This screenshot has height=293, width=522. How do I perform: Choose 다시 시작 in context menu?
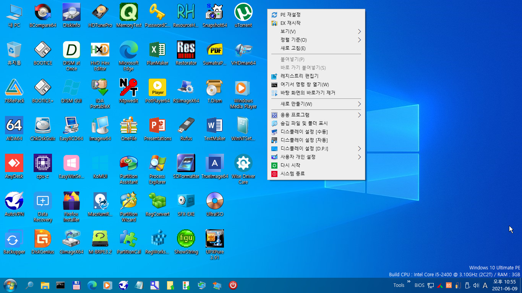pyautogui.click(x=316, y=165)
